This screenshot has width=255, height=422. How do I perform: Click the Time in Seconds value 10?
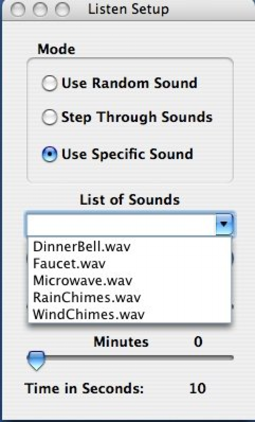click(x=197, y=388)
